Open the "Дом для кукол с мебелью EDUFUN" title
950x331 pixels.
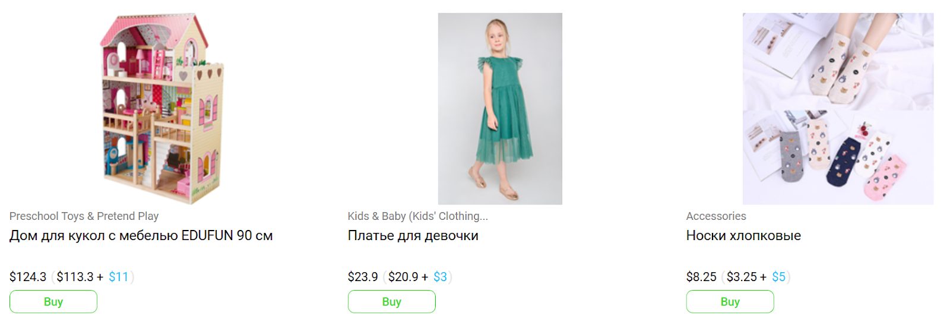[141, 236]
